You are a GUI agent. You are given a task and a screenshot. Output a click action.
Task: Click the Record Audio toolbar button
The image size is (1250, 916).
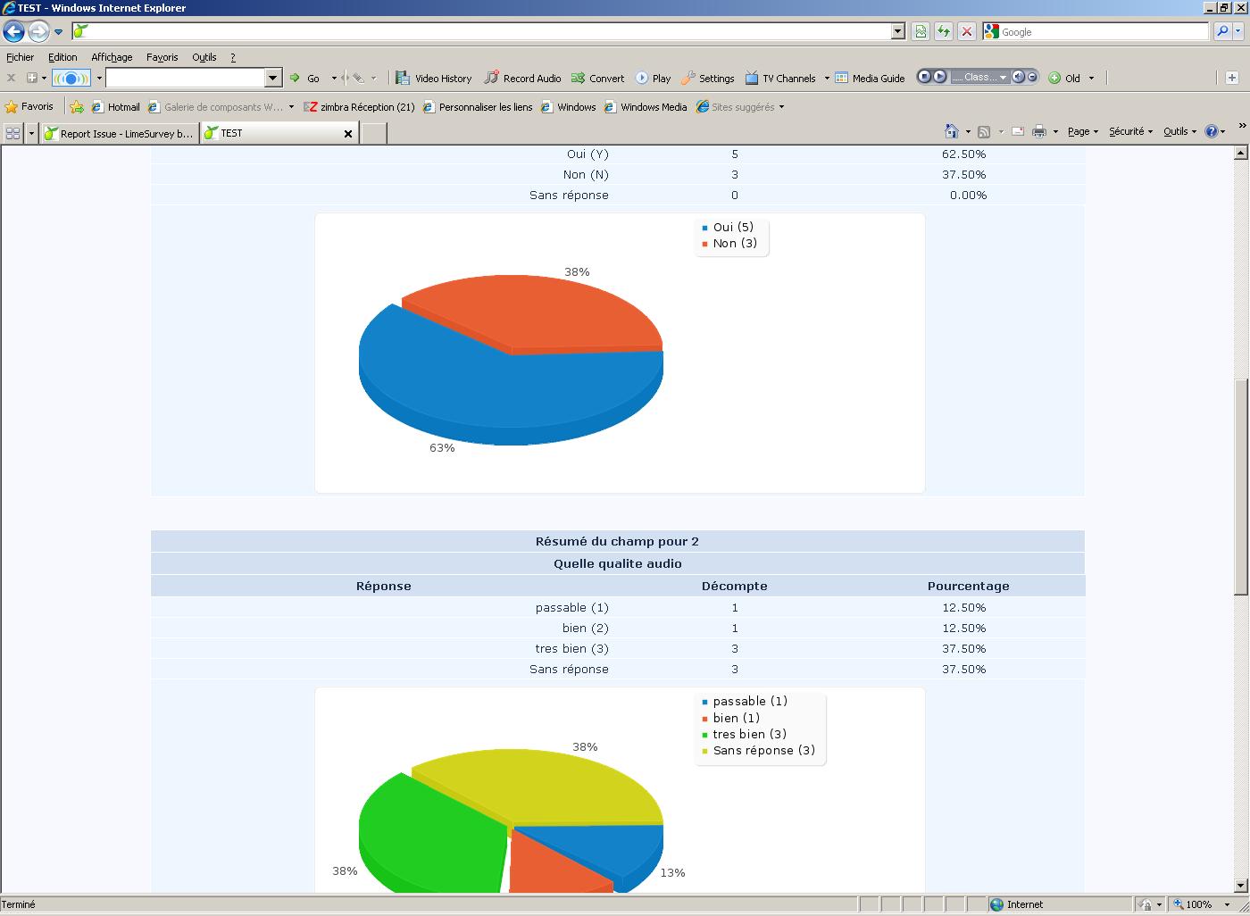[522, 79]
